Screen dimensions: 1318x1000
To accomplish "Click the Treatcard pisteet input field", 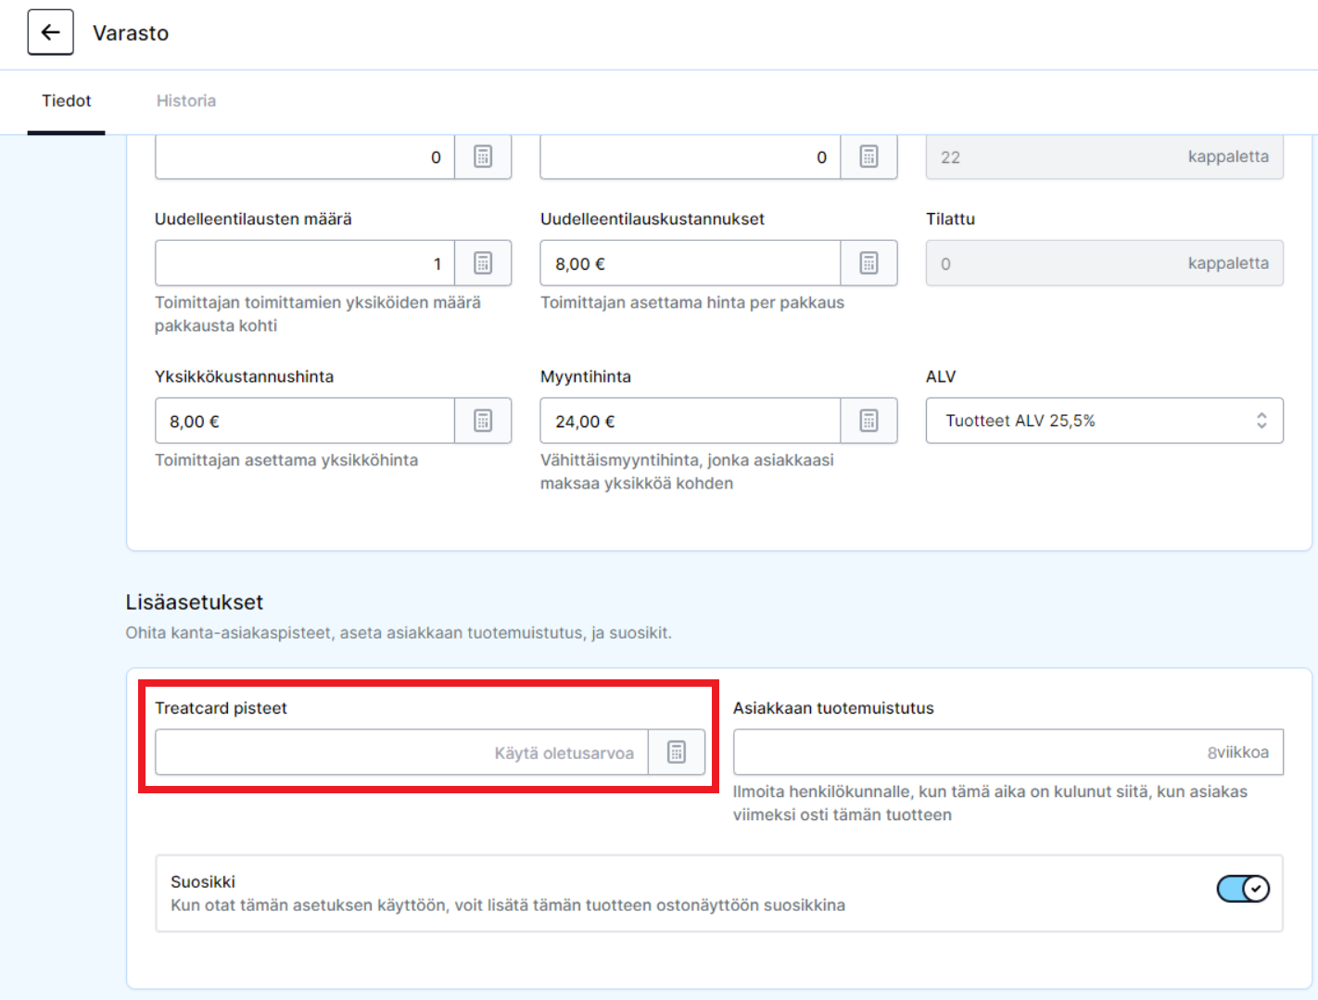I will (x=401, y=752).
